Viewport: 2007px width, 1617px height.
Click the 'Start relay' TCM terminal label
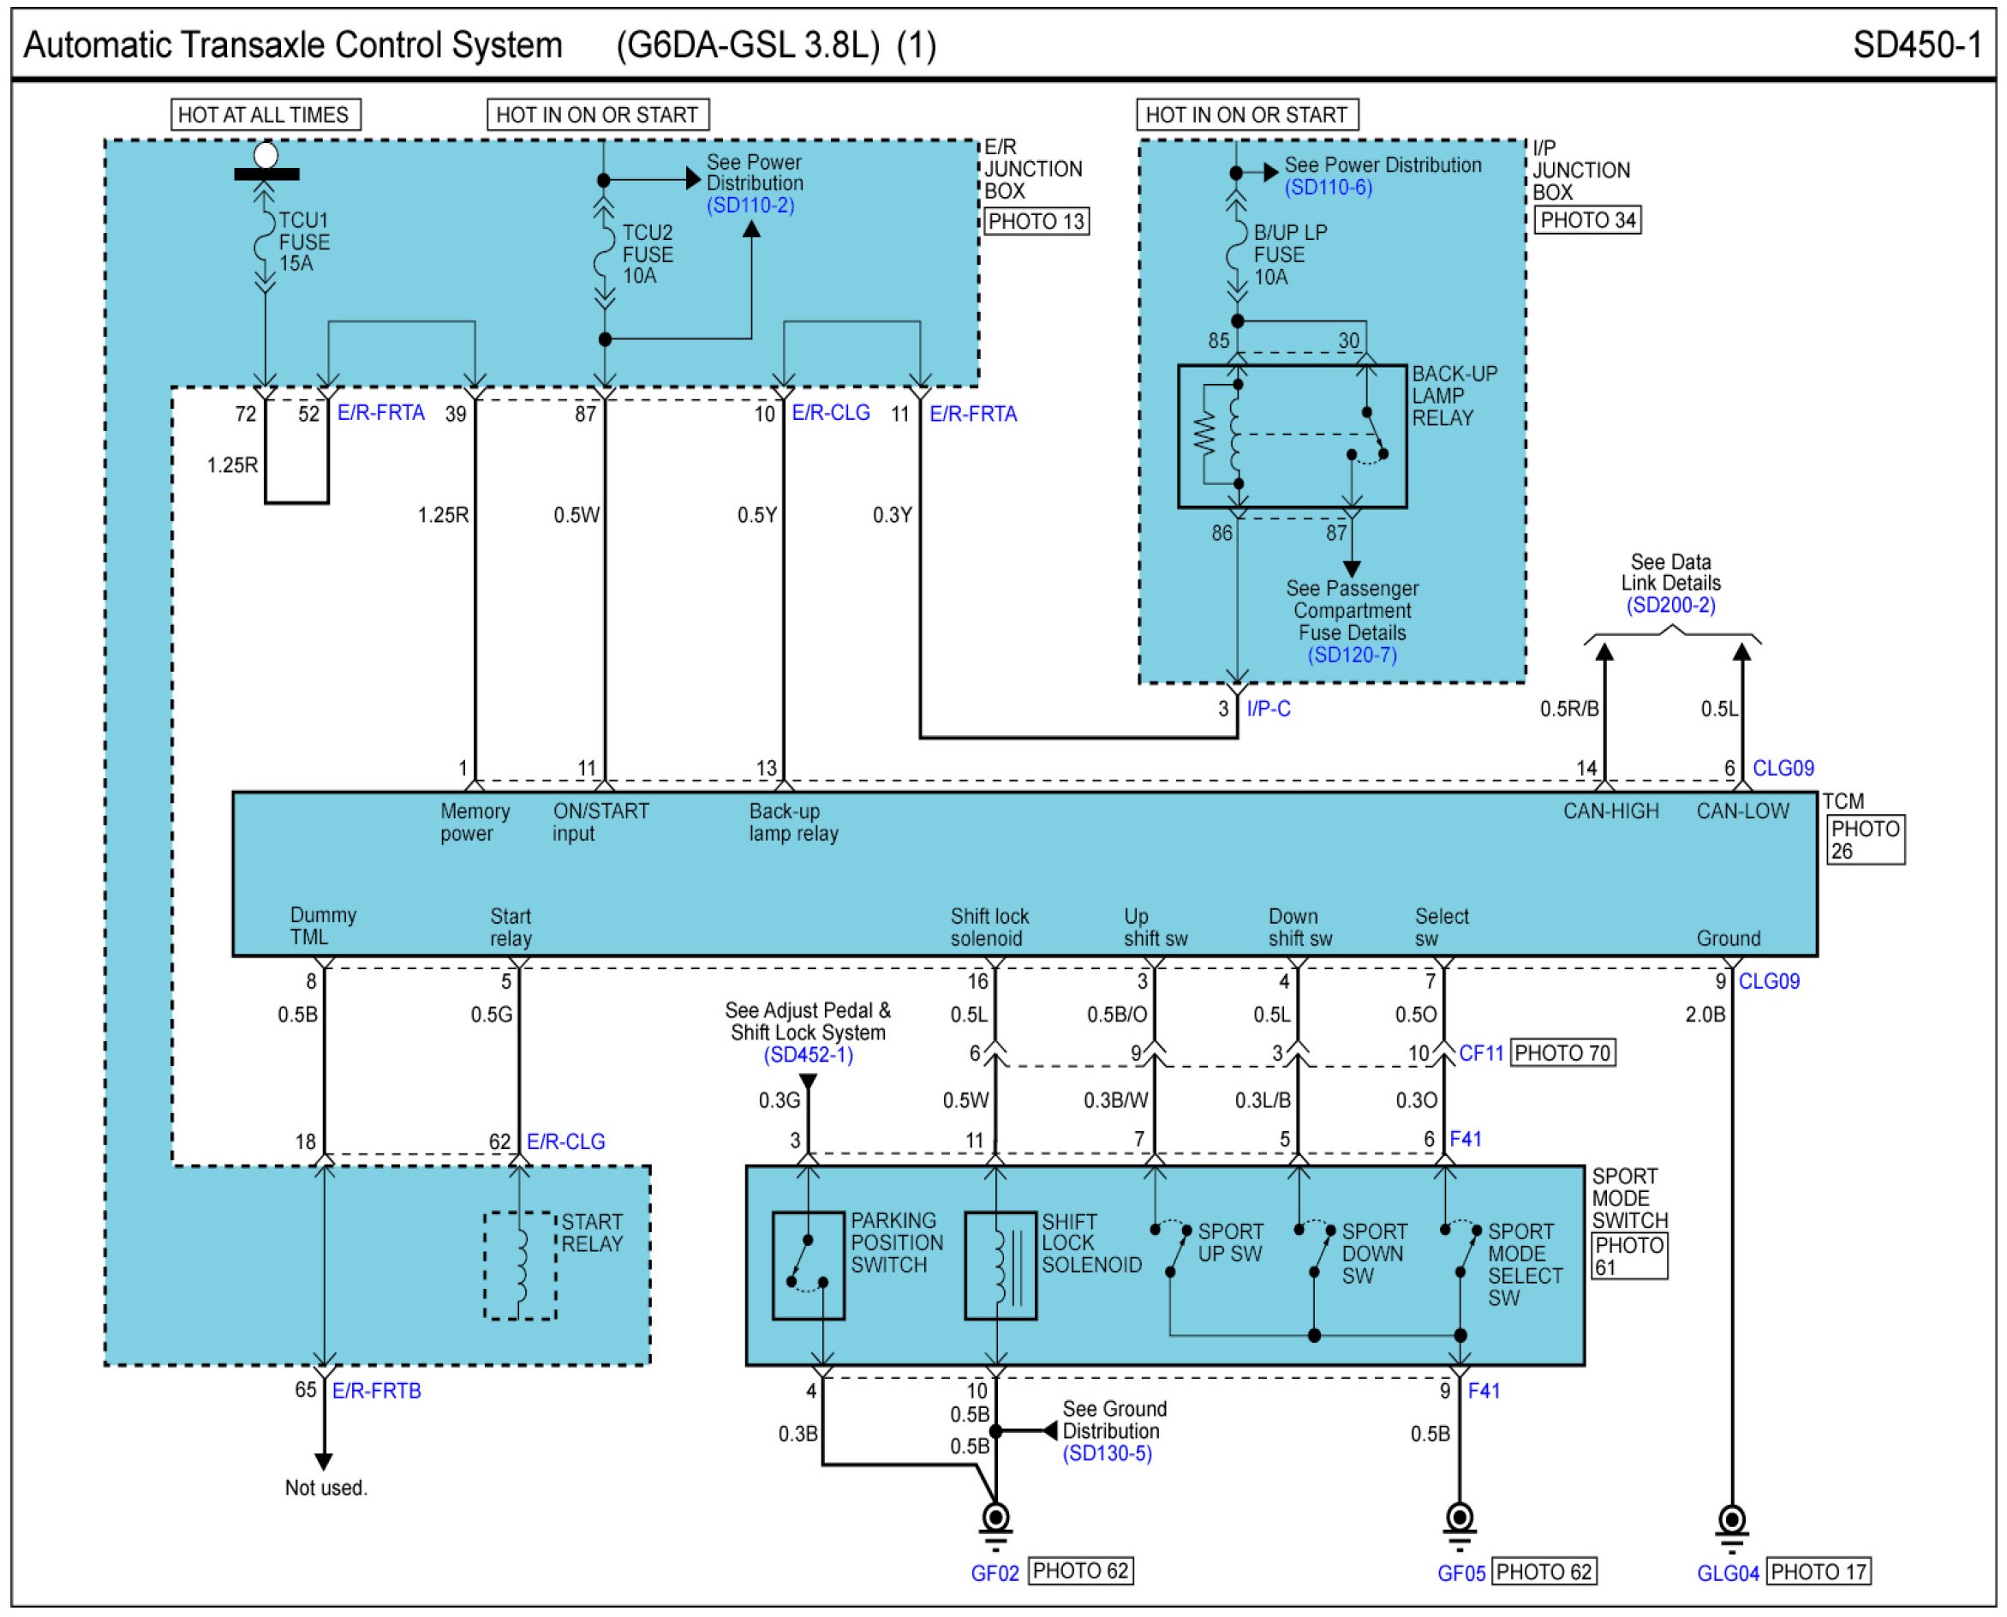[511, 928]
